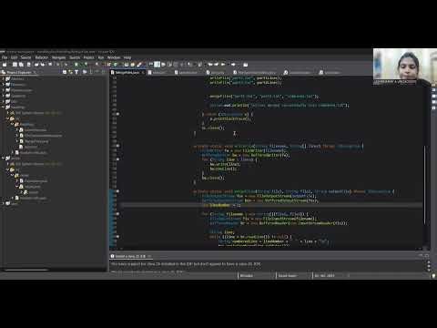Viewport: 437px width, 328px height.
Task: Collapse the mergeFiles method fold marker
Action: click(117, 191)
